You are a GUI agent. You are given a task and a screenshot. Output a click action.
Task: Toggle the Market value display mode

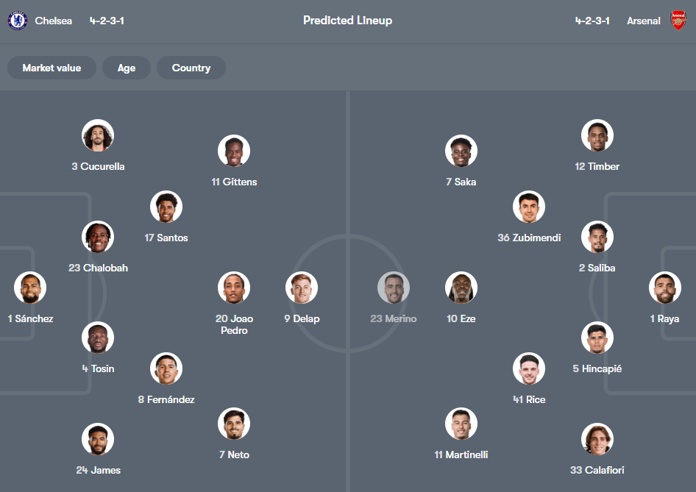(52, 68)
